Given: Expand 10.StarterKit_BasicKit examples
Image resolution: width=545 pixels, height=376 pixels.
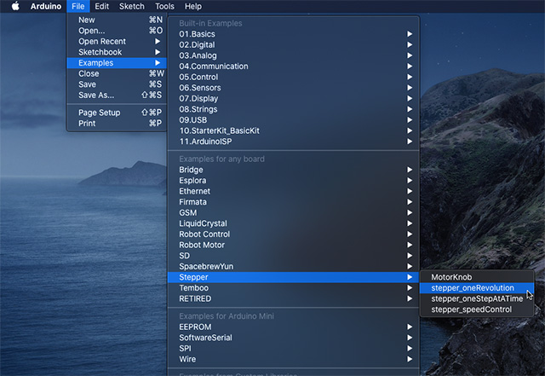Looking at the screenshot, I should pos(220,130).
